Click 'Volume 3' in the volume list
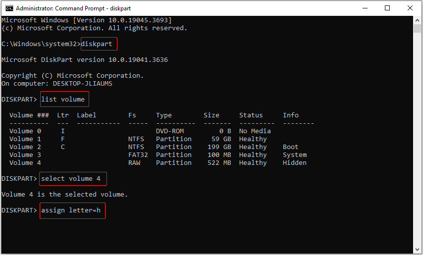Screen dimensions: 423x255 25,154
